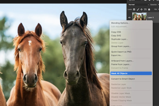This screenshot has width=159, height=106.
Task: Hide Layer 0 with eye icon
Action: [129, 17]
